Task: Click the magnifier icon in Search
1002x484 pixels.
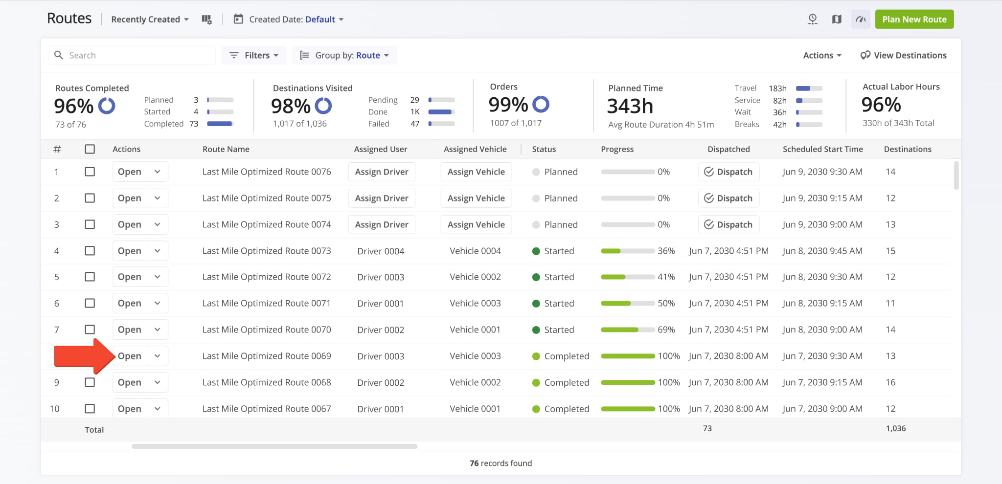Action: pos(59,55)
